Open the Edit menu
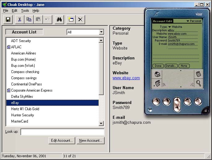Viewport: 212px width, 160px height. click(15, 11)
